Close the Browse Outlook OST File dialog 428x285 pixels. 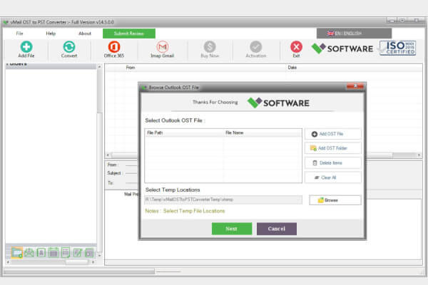[x=355, y=86]
